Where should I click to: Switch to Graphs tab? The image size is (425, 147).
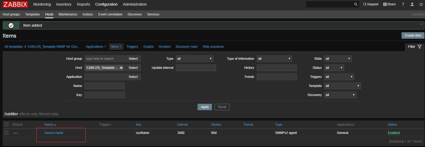(148, 47)
